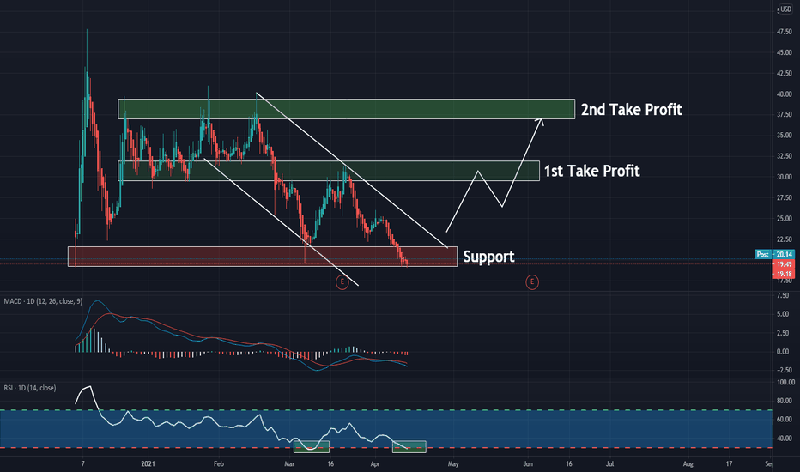Select the '2nd Take Profit' text annotation
The width and height of the screenshot is (800, 472).
[x=632, y=109]
